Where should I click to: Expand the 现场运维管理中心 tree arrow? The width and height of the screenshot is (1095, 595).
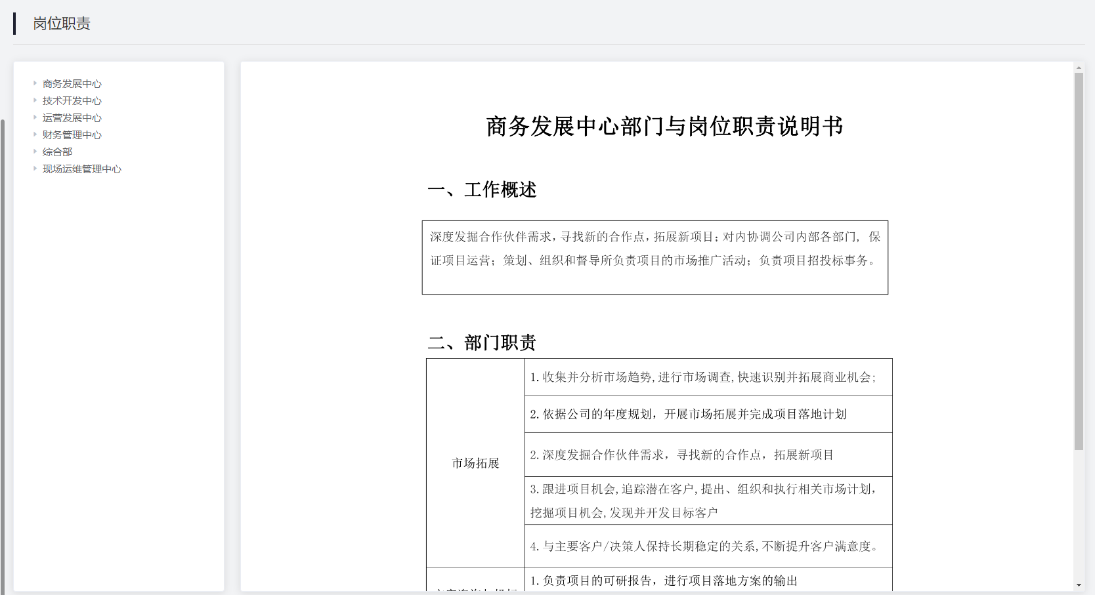click(35, 169)
